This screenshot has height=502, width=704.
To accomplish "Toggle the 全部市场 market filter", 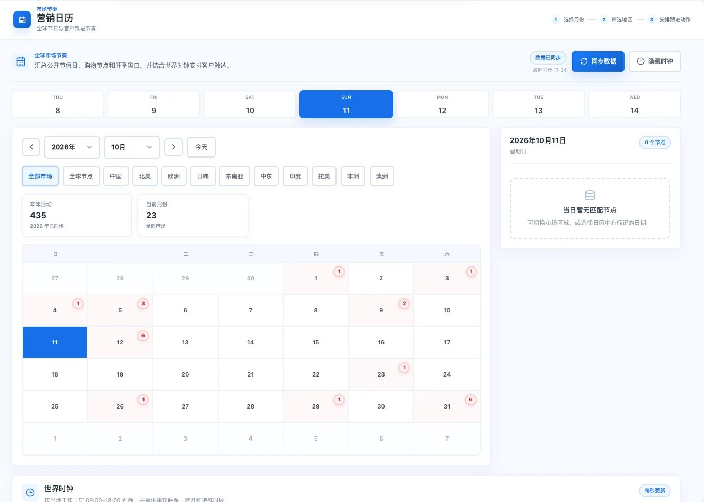I will pyautogui.click(x=40, y=176).
